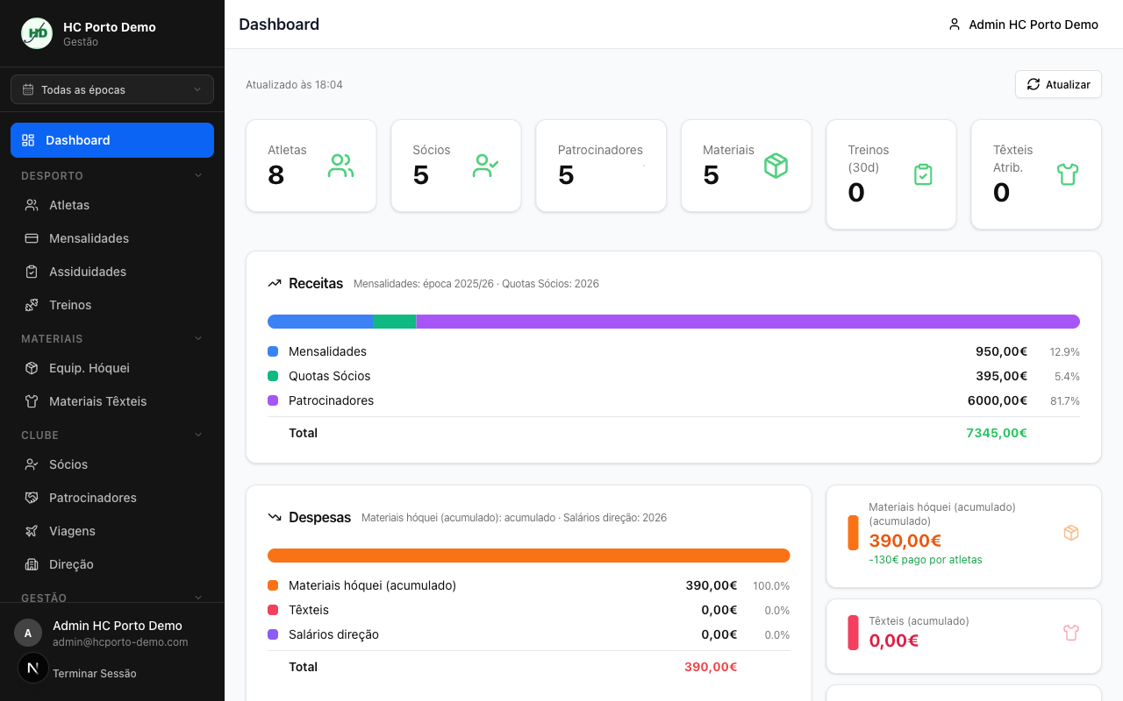This screenshot has height=701, width=1123.
Task: Click the Materiais Têxteis shirt icon in sidebar
Action: [x=32, y=401]
